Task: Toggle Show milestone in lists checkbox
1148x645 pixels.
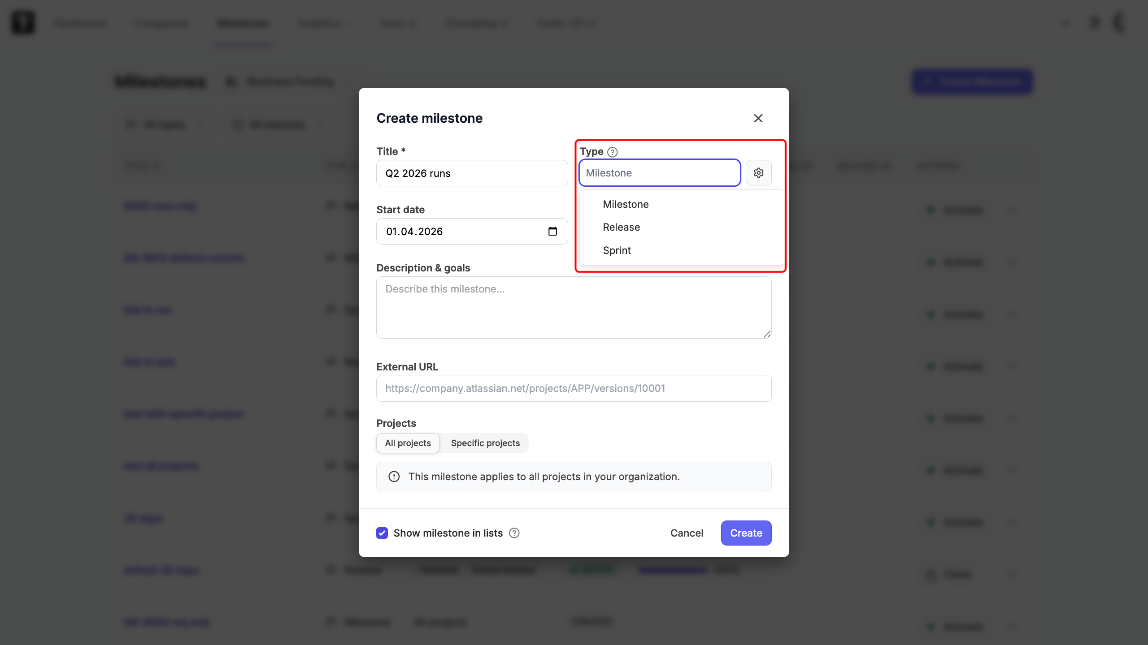Action: point(382,533)
